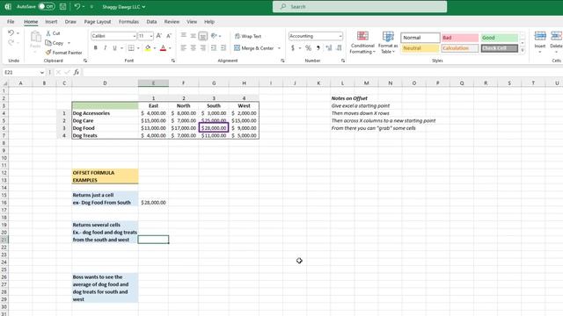The width and height of the screenshot is (563, 316).
Task: Apply the Neutral cell style
Action: 420,48
